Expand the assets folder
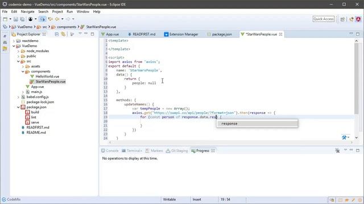 tap(23, 66)
